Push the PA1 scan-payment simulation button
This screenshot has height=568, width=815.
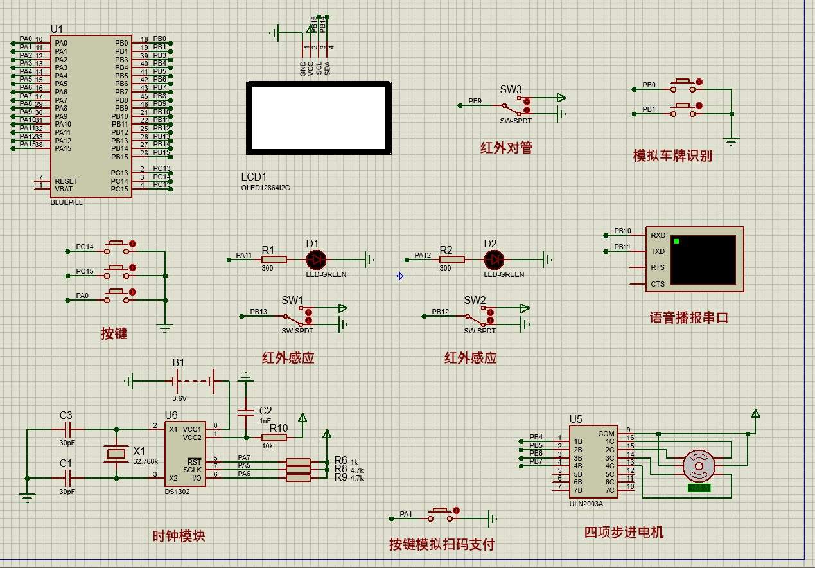click(x=441, y=513)
